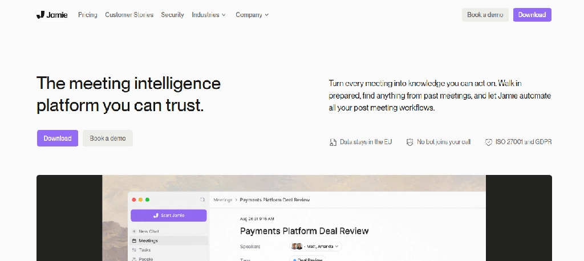This screenshot has height=261, width=584.
Task: Open Tasks in the app sidebar
Action: click(x=144, y=250)
